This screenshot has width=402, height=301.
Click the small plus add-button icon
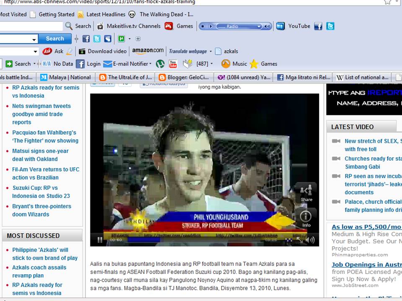pyautogui.click(x=138, y=38)
